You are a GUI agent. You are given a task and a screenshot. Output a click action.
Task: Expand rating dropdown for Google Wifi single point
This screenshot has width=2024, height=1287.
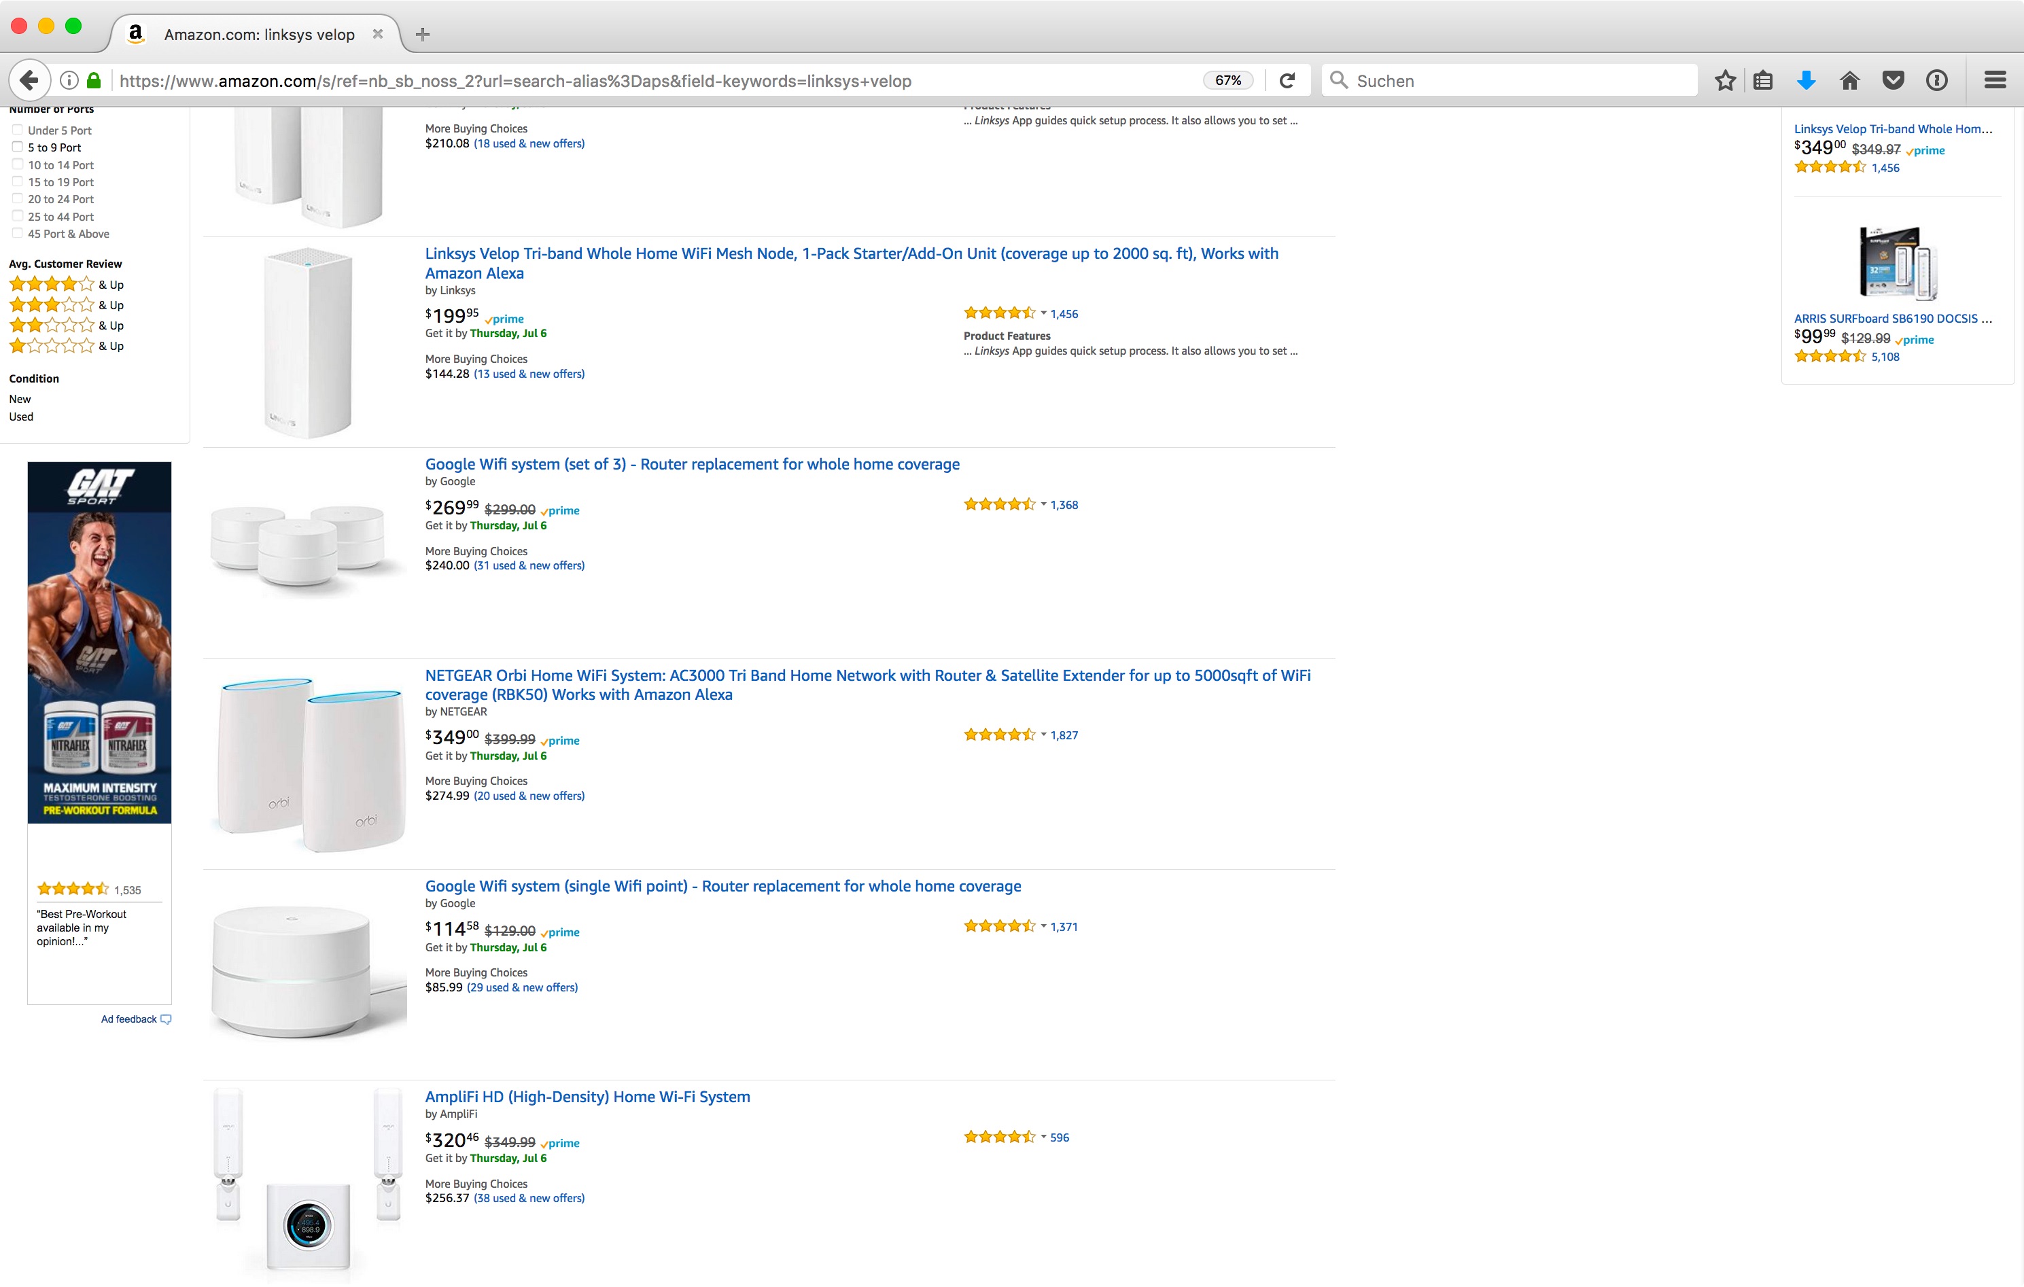(x=1043, y=926)
